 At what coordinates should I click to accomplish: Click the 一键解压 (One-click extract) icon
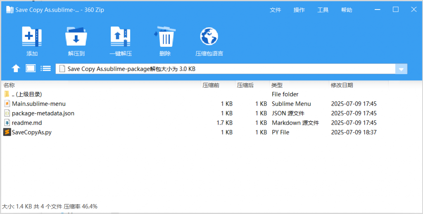tap(121, 37)
